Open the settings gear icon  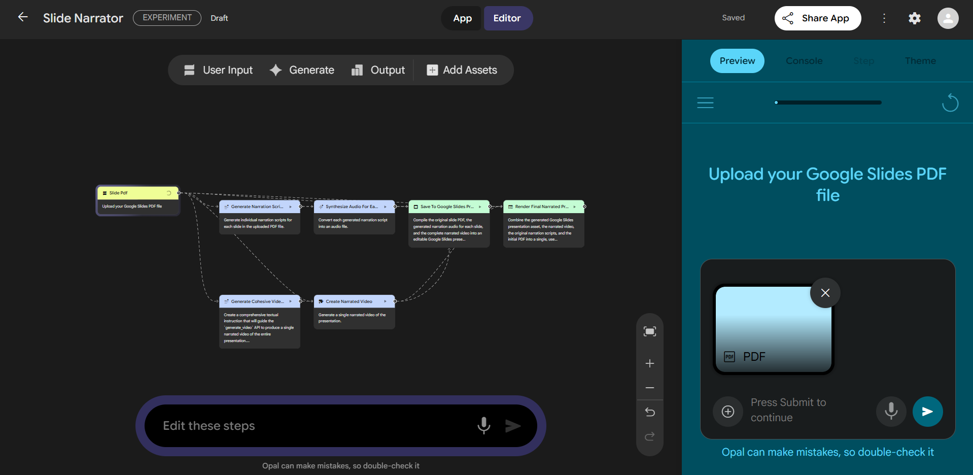click(914, 18)
